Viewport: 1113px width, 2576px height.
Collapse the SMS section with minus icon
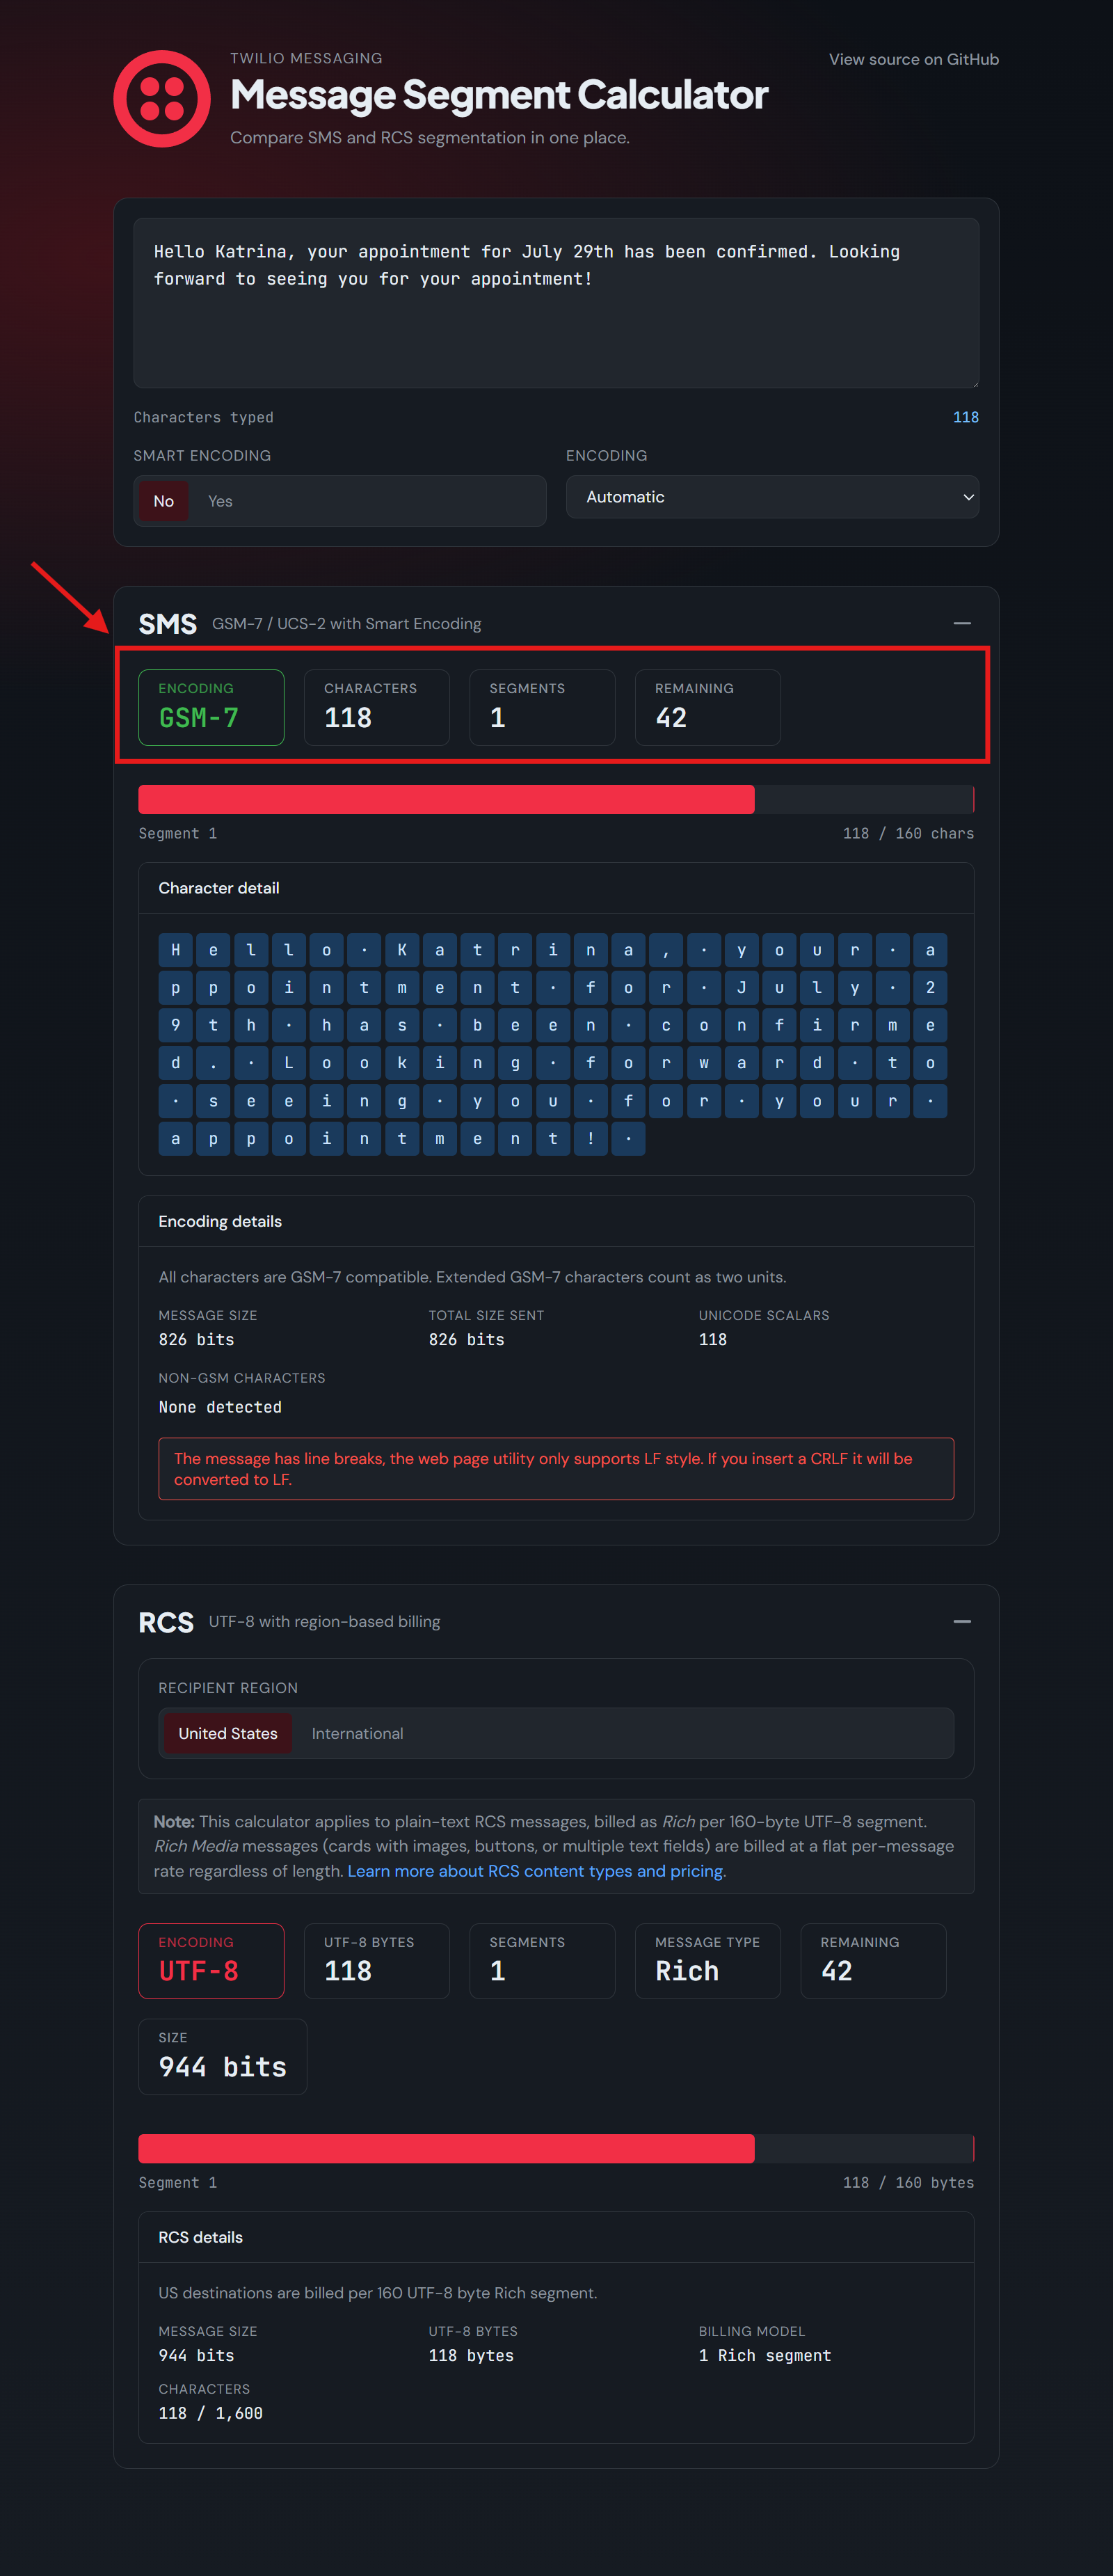(x=961, y=623)
